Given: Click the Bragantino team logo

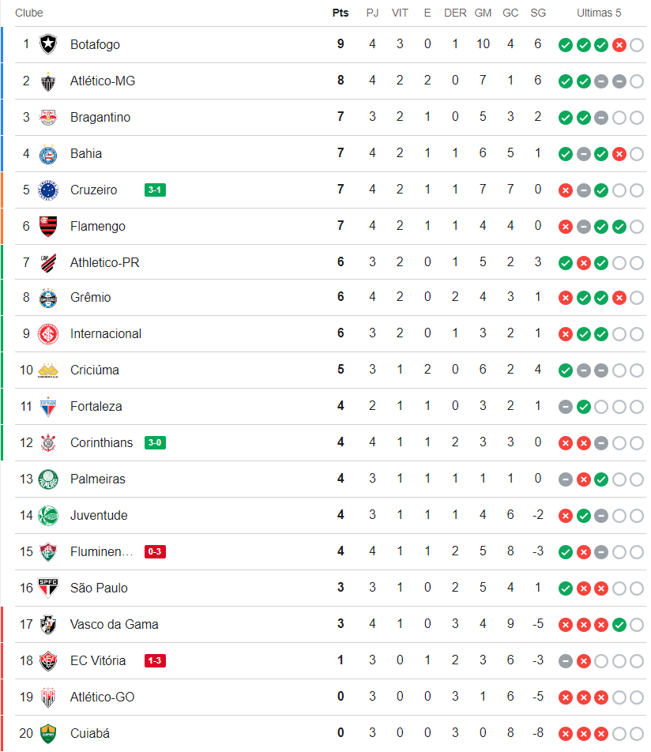Looking at the screenshot, I should [48, 117].
